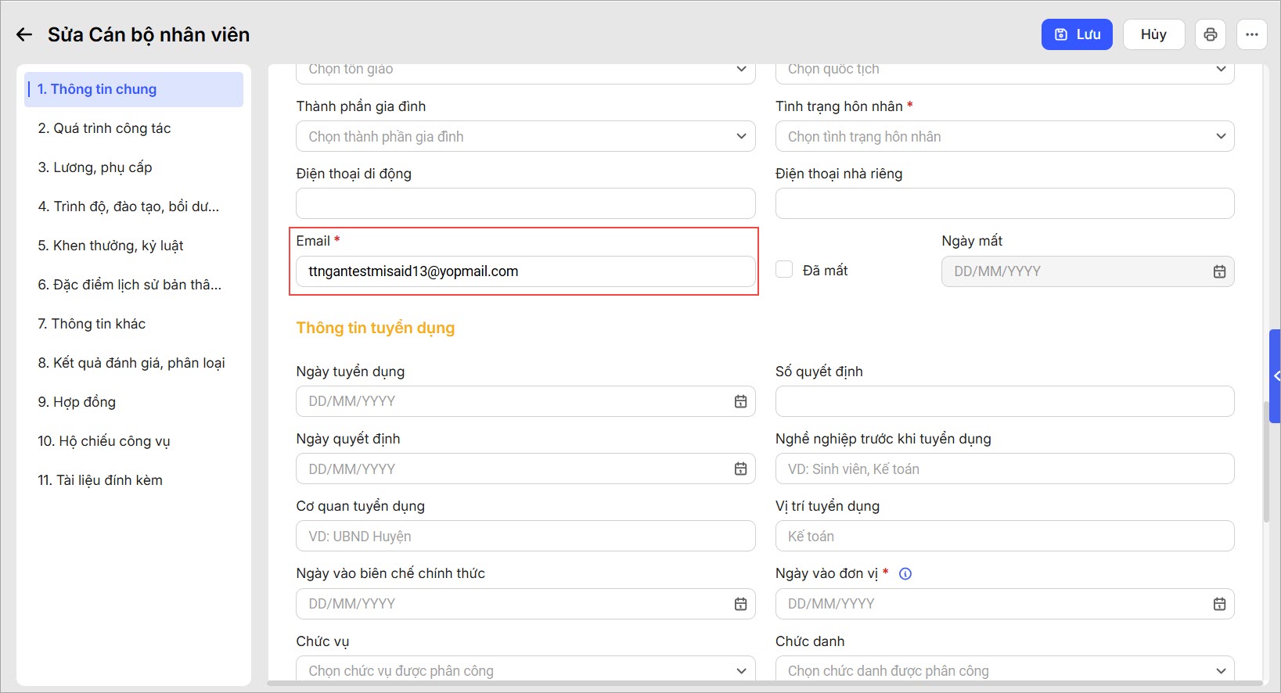The image size is (1281, 693).
Task: Open the three-dots more options menu
Action: point(1251,34)
